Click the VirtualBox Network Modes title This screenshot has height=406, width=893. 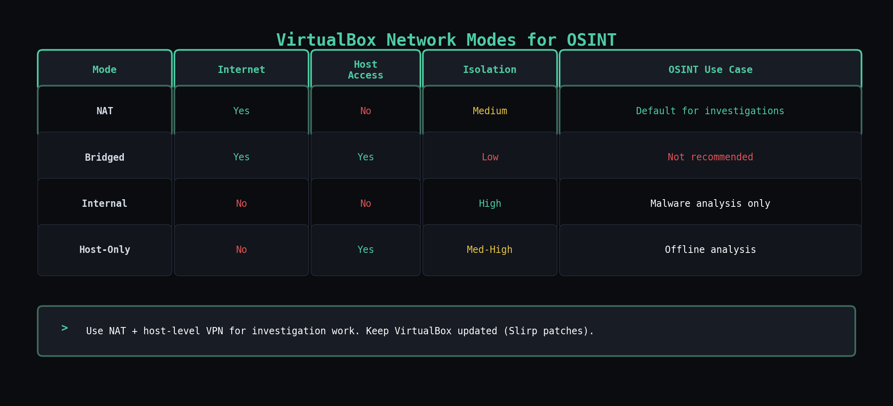(x=446, y=39)
